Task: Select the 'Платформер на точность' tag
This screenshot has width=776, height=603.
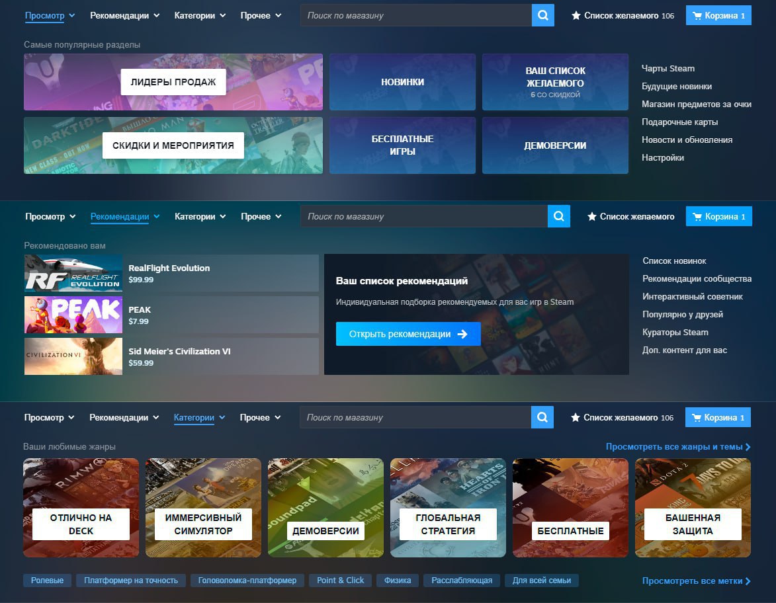Action: point(130,581)
